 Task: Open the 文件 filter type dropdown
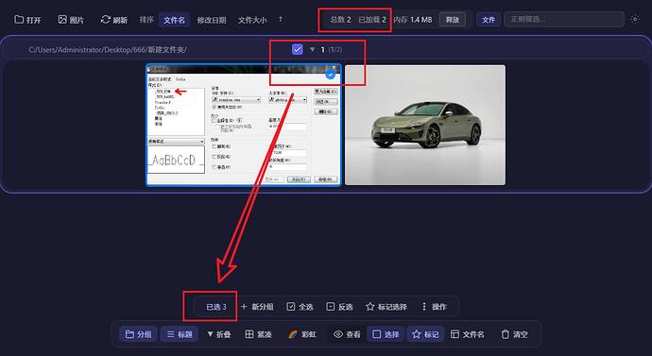489,20
